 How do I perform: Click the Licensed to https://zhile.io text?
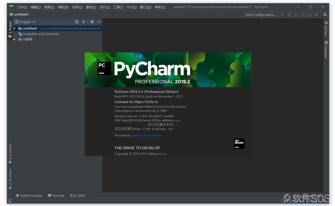coord(136,102)
